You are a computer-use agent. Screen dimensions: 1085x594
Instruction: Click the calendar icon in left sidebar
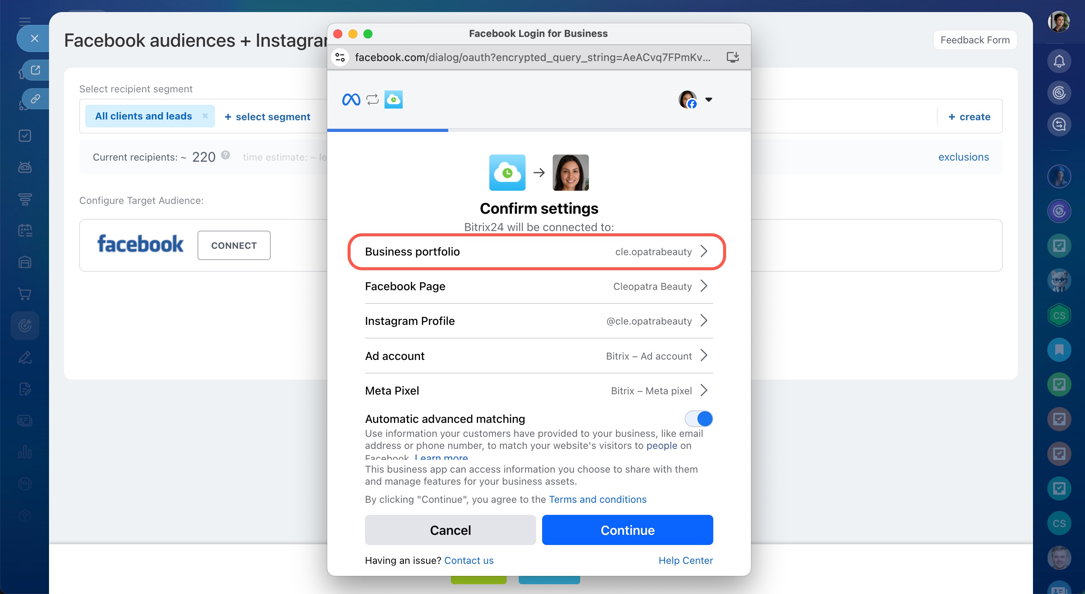25,230
